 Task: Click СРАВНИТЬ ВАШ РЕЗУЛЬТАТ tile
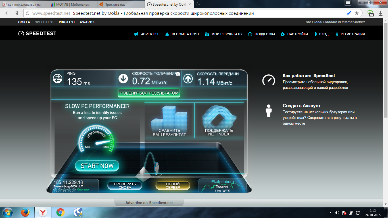coord(169,120)
